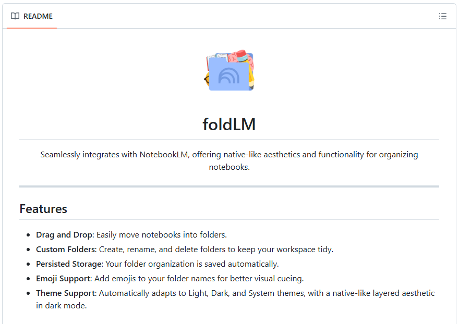Click the text 'Easily move notebooks into folders'

(162, 234)
